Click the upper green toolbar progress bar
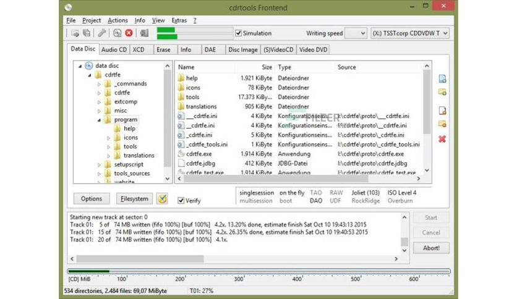 point(195,30)
